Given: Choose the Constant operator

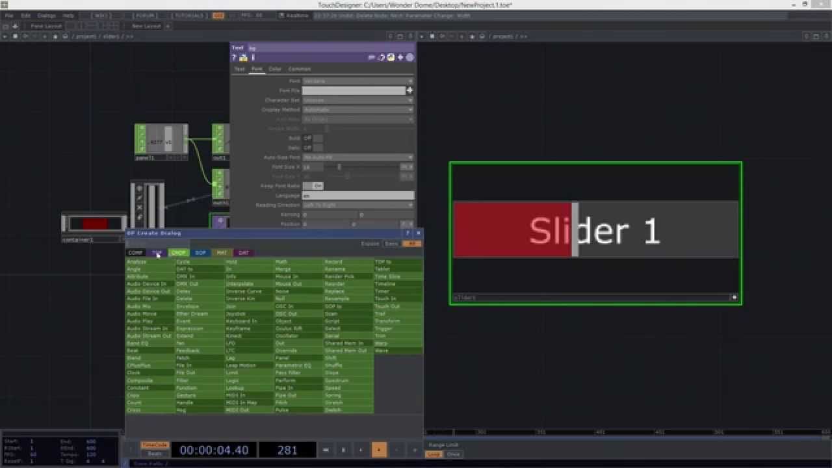Looking at the screenshot, I should [x=150, y=388].
